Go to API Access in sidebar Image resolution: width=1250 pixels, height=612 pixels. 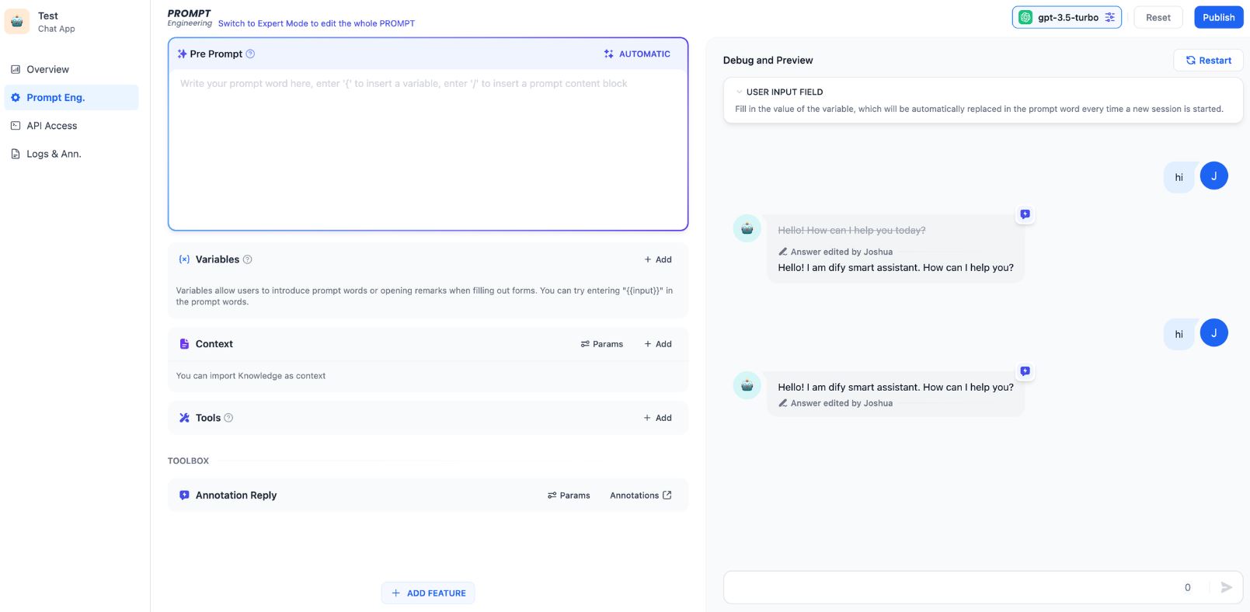pyautogui.click(x=51, y=126)
